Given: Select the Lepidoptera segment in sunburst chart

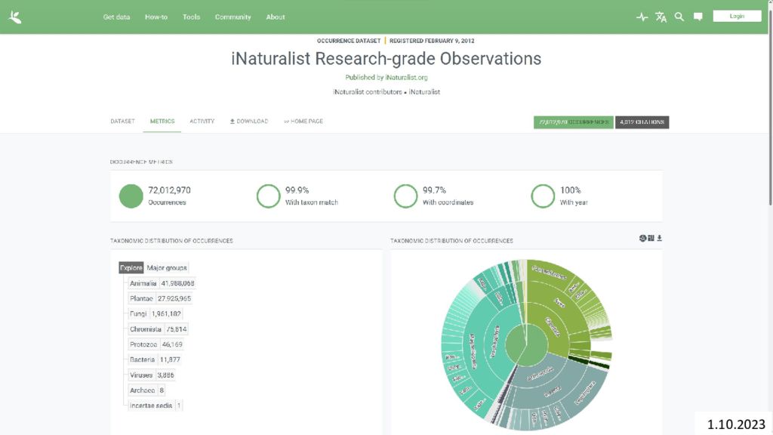Looking at the screenshot, I should pyautogui.click(x=586, y=393).
